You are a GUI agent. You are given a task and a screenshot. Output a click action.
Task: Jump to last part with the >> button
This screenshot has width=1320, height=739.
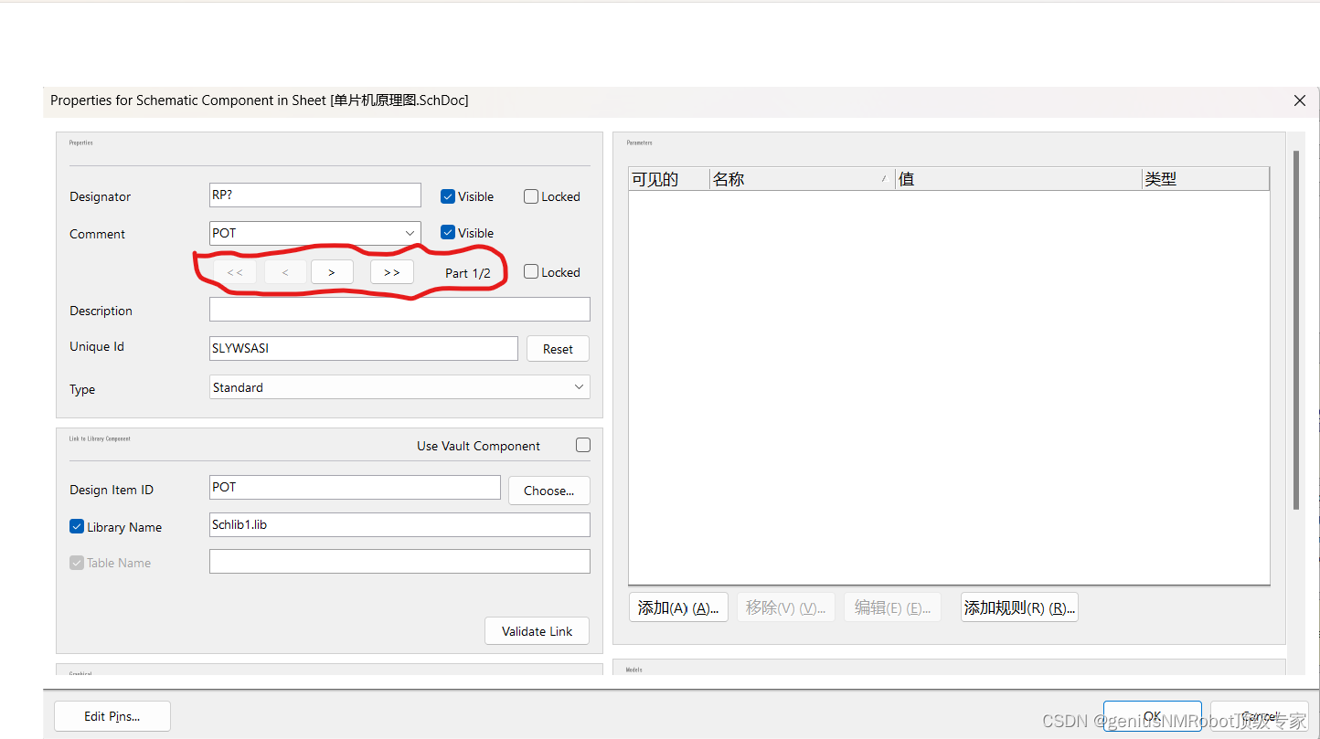pyautogui.click(x=391, y=271)
